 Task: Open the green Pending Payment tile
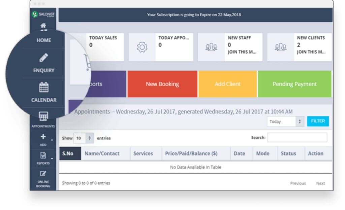(x=294, y=84)
